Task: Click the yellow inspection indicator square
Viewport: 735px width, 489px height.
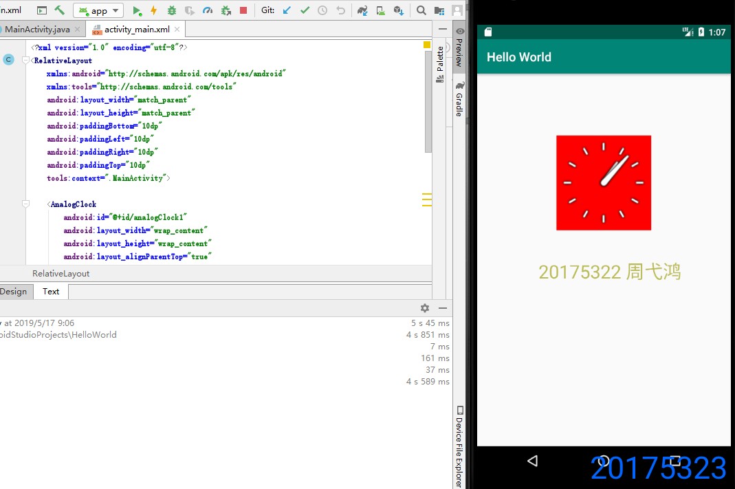Action: click(426, 45)
